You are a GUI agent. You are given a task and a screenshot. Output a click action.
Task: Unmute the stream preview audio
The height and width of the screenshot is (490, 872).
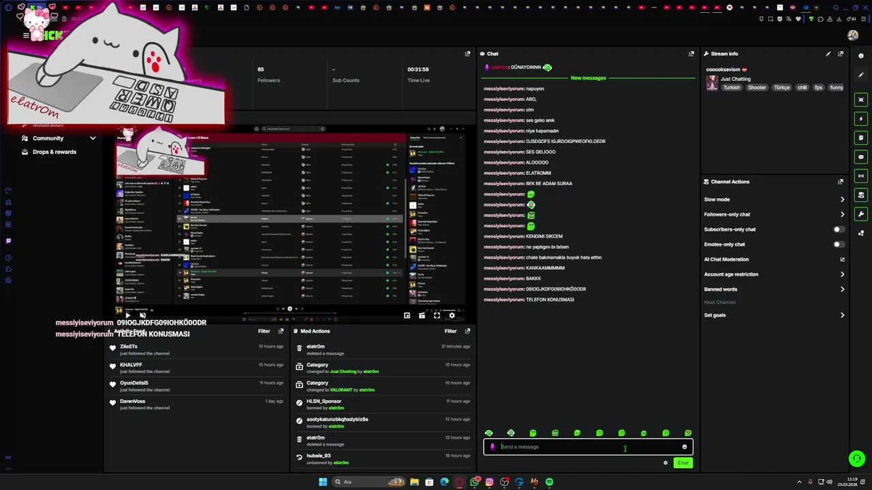pos(142,316)
